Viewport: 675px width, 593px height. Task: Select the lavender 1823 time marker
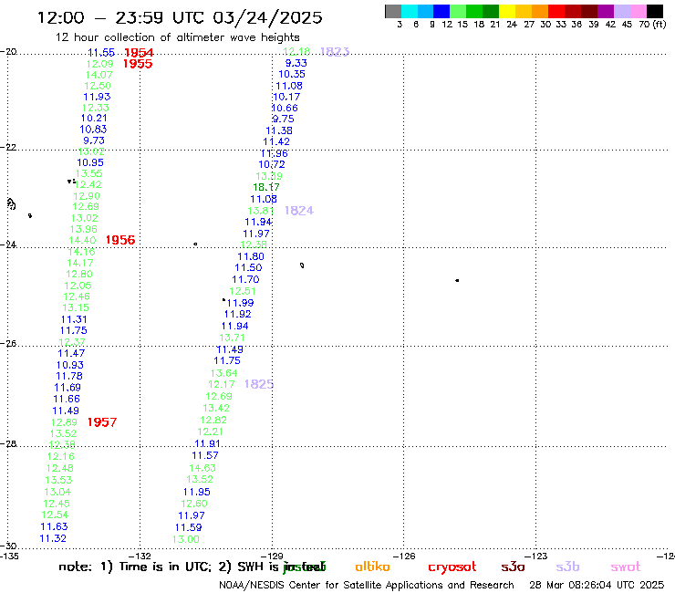335,52
